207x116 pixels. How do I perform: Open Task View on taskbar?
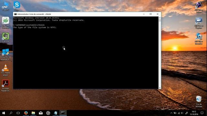pos(18,113)
